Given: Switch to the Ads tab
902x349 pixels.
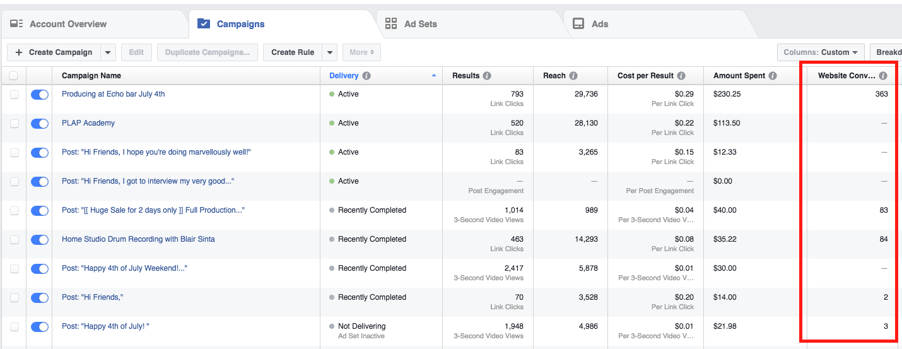Looking at the screenshot, I should (x=599, y=24).
